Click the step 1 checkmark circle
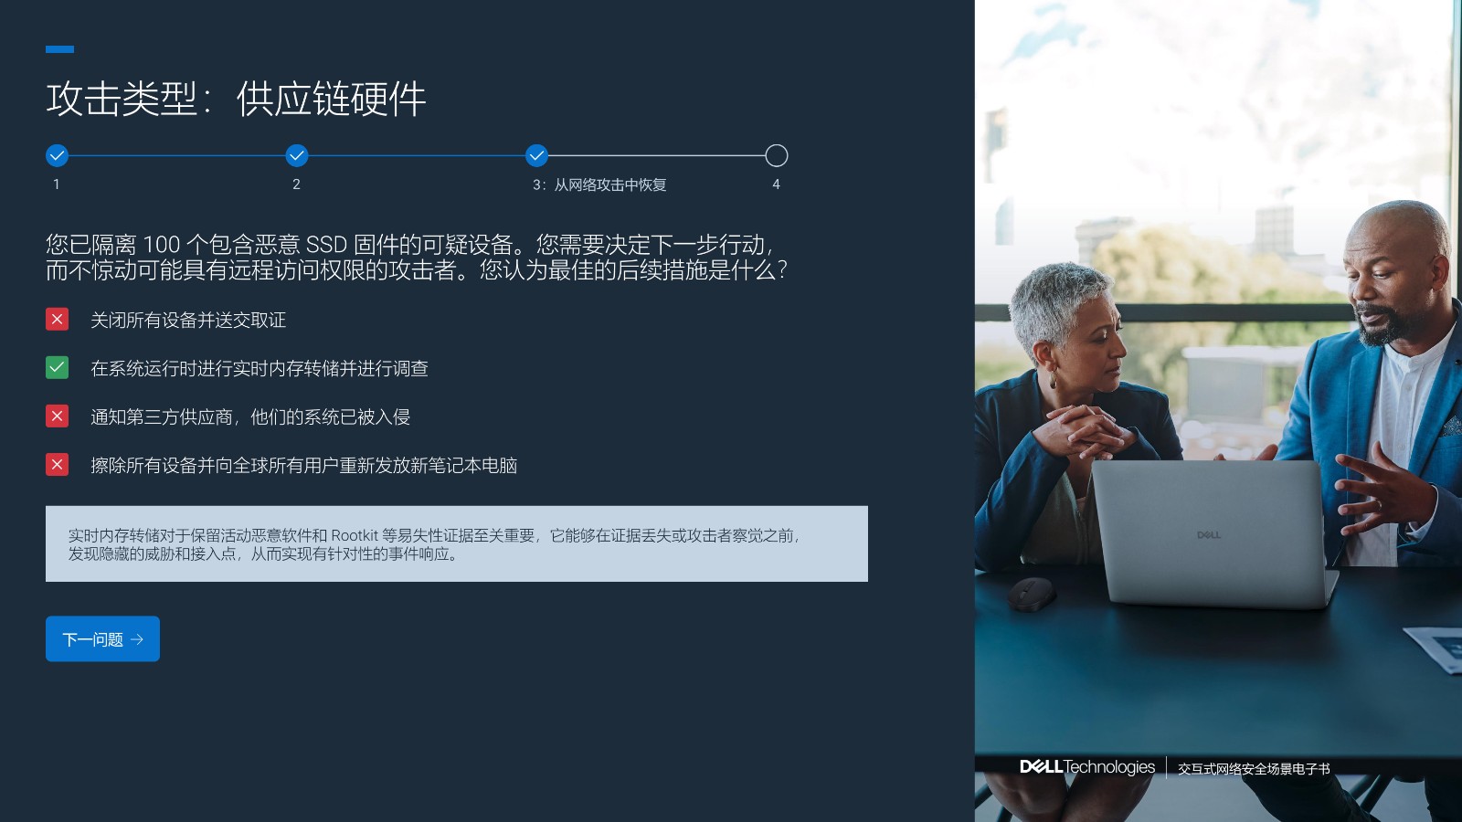 pyautogui.click(x=57, y=156)
